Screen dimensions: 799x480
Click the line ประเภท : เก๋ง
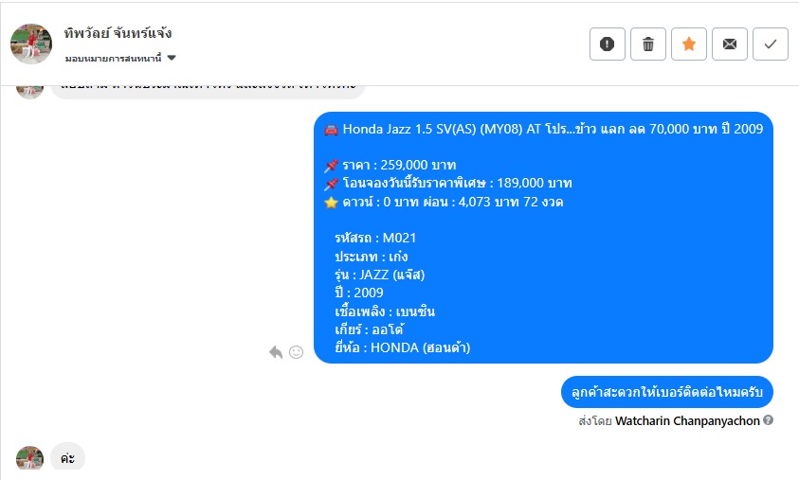(x=371, y=256)
